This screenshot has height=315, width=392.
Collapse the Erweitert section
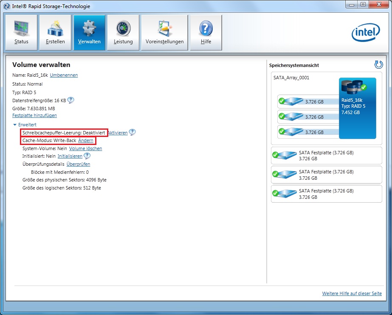(x=25, y=125)
